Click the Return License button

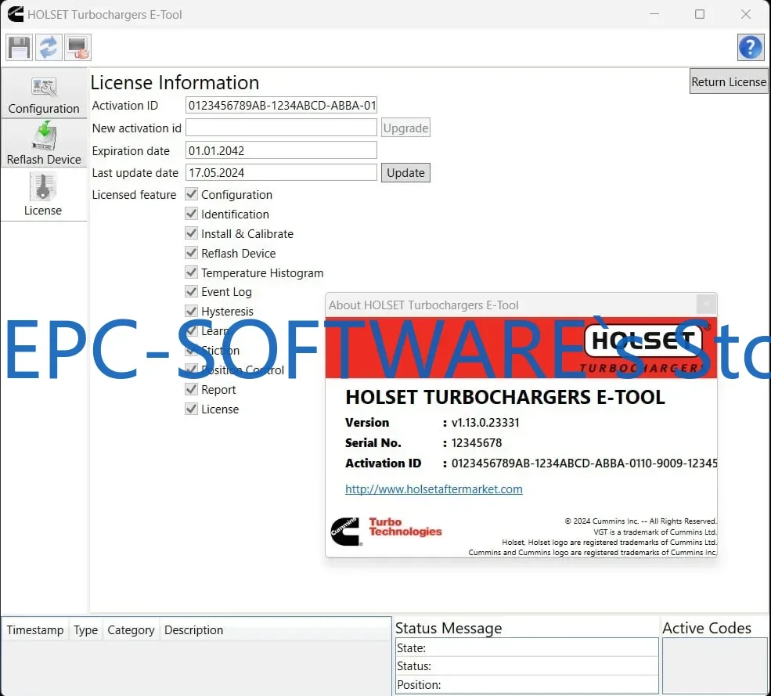point(729,81)
